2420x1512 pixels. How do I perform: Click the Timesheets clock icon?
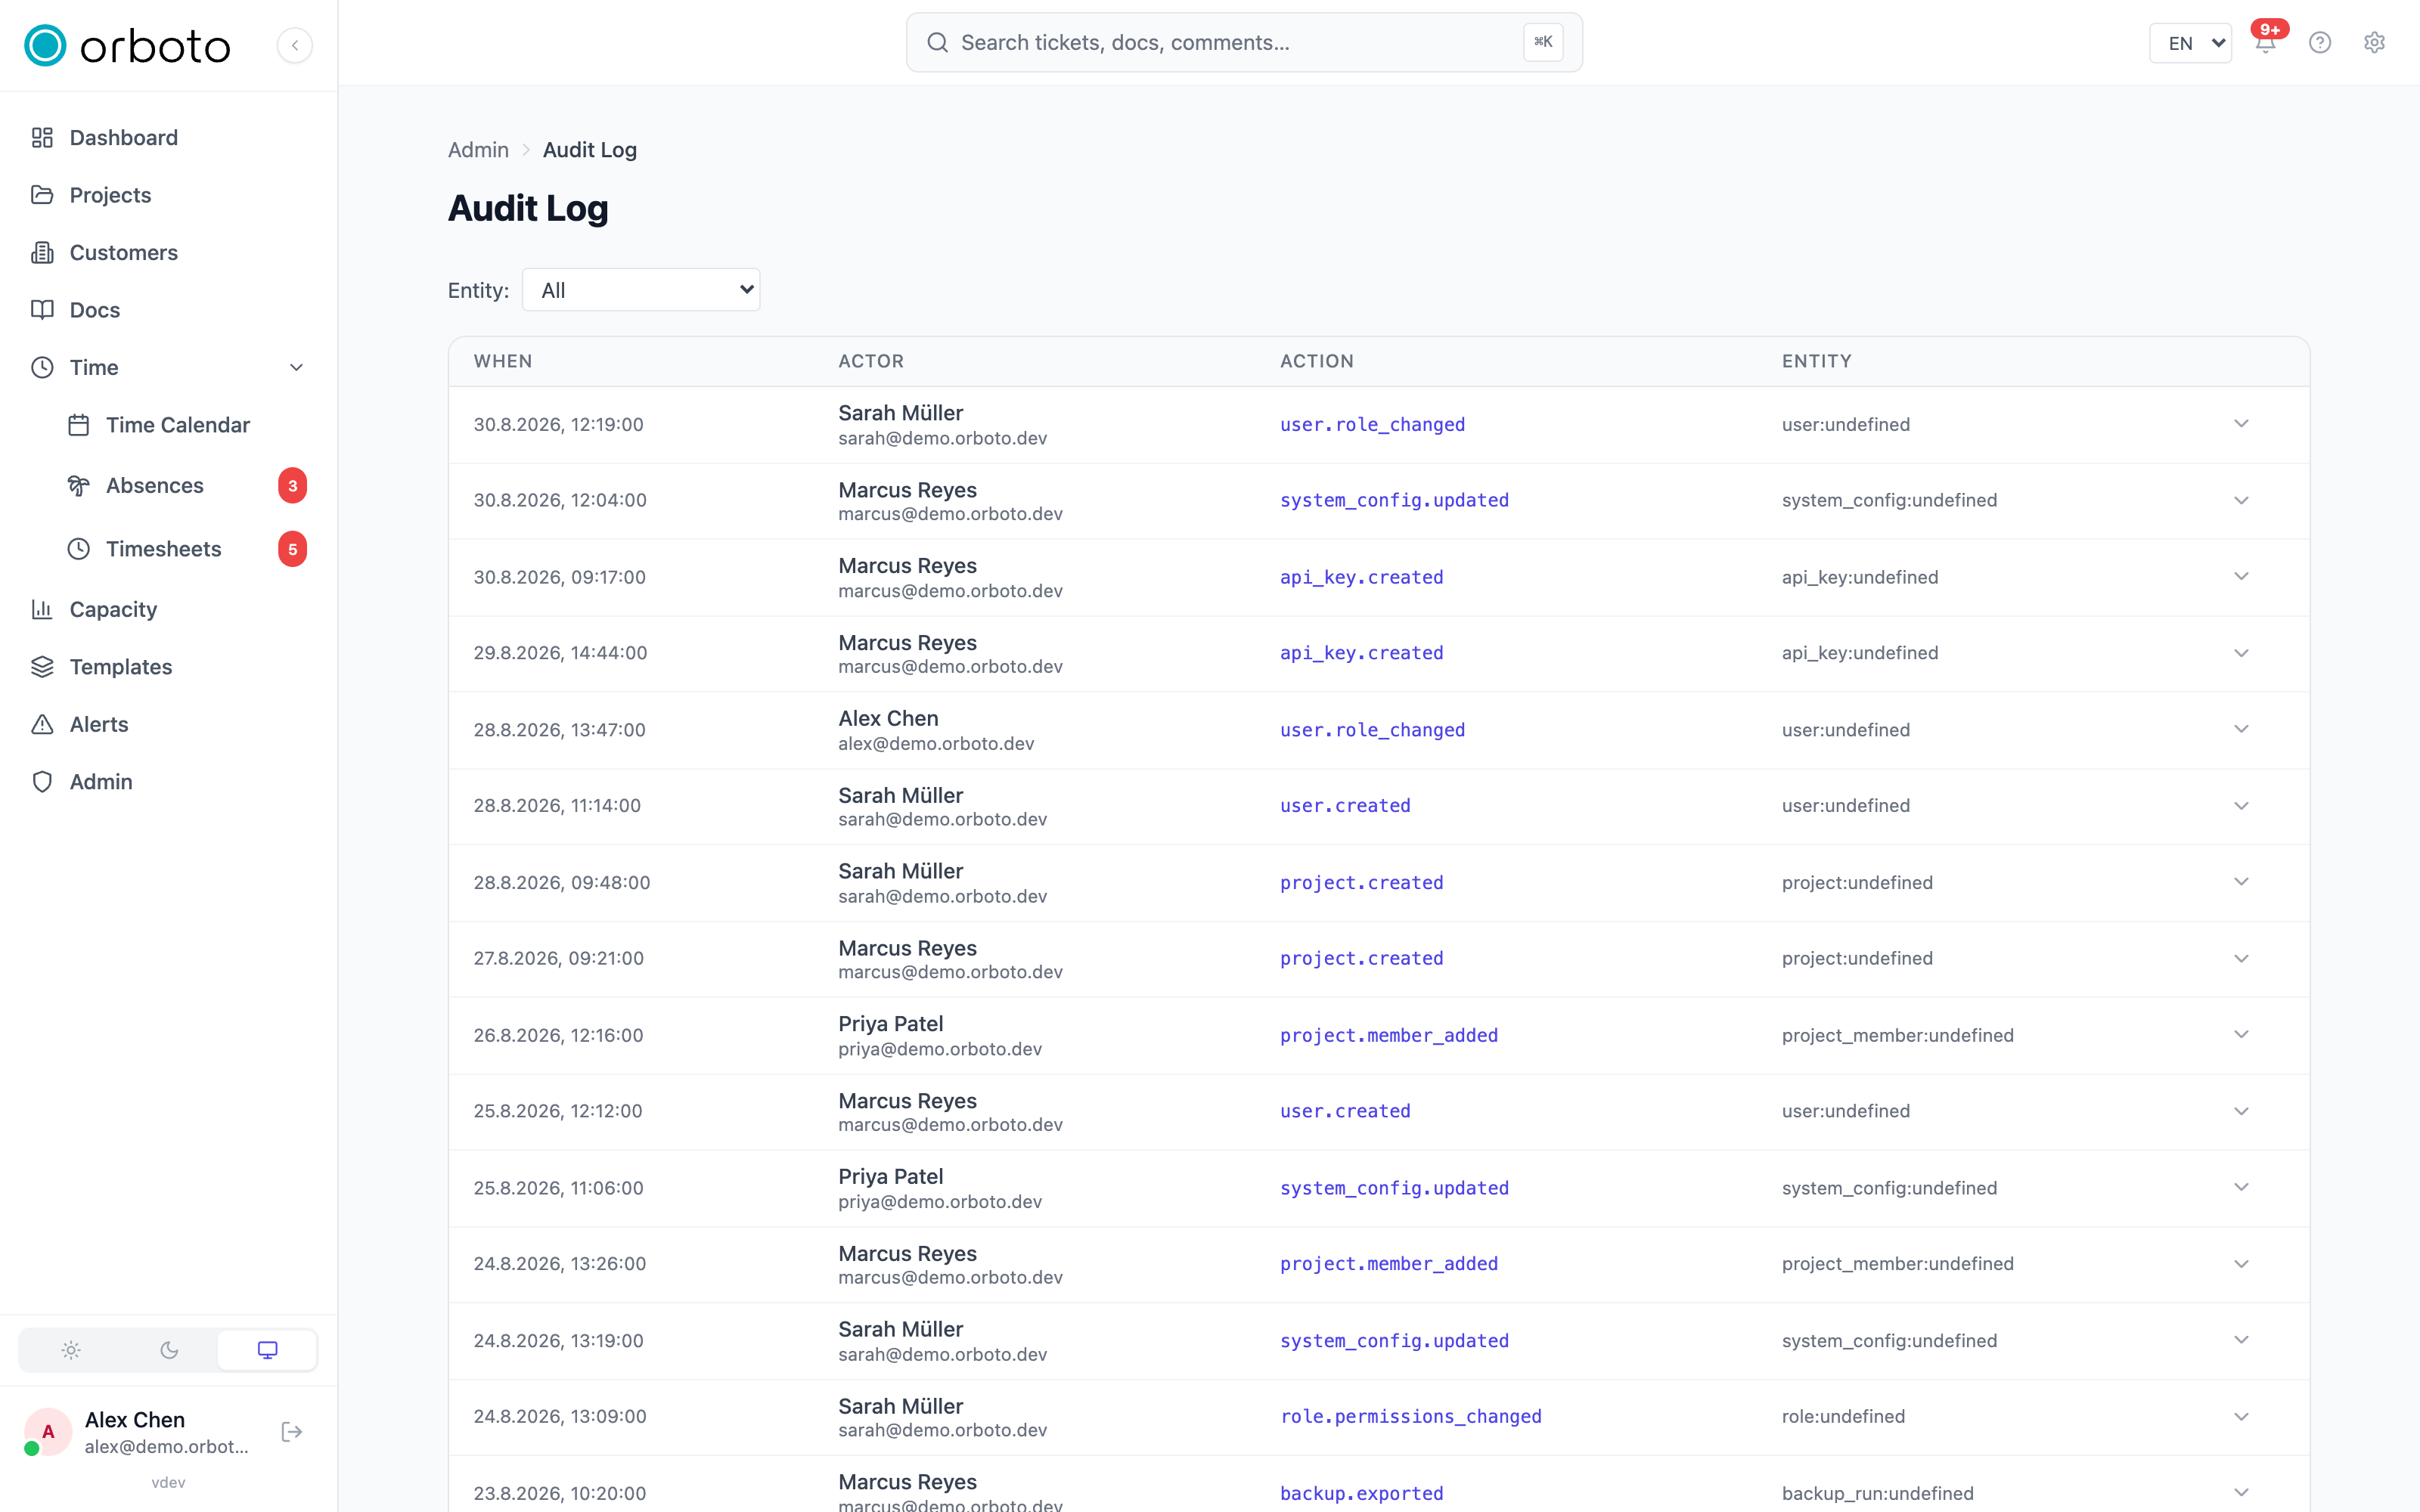click(x=79, y=549)
